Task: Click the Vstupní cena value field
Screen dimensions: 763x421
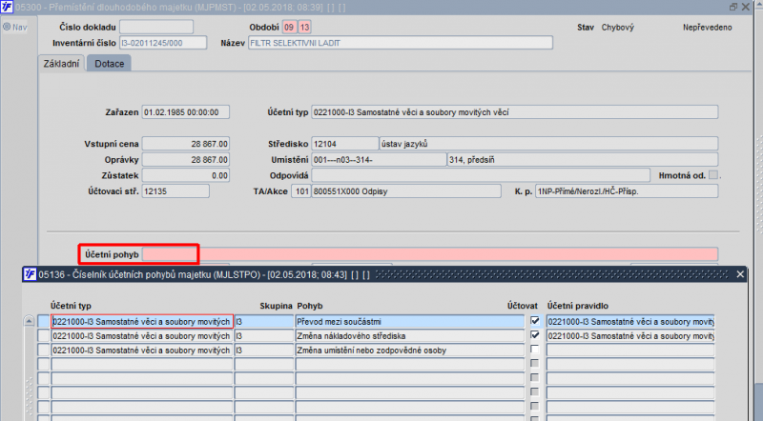Action: 185,144
